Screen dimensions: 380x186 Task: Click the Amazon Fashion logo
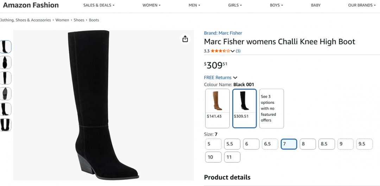[31, 5]
